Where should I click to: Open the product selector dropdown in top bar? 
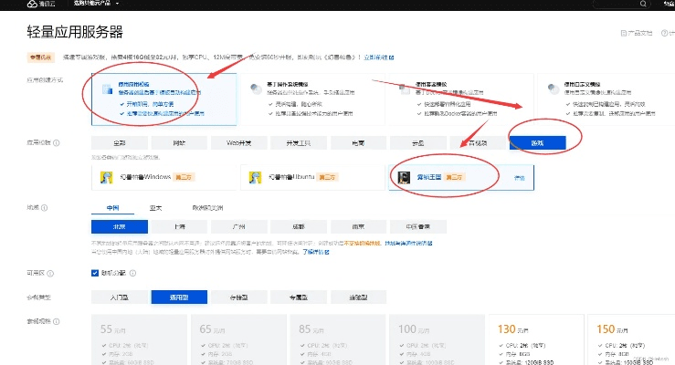[96, 4]
